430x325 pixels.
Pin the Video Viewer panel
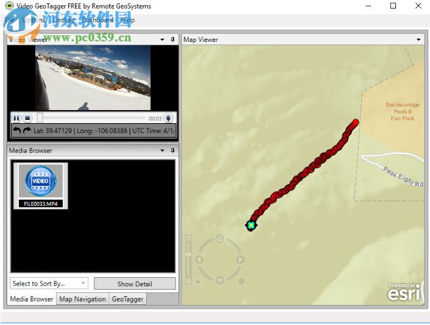click(x=173, y=40)
